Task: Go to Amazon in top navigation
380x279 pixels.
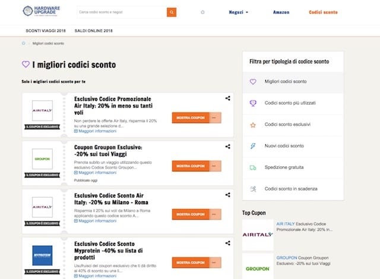Action: click(281, 12)
